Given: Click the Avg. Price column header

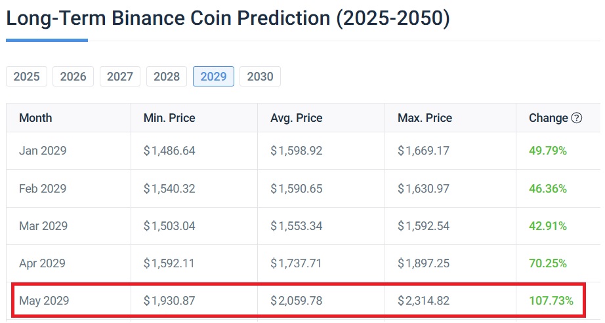Looking at the screenshot, I should 297,119.
